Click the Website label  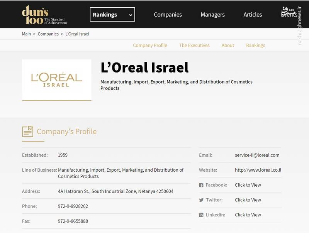[208, 170]
